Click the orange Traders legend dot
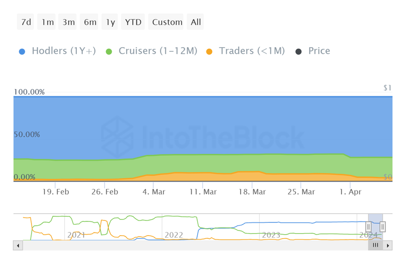 click(209, 51)
